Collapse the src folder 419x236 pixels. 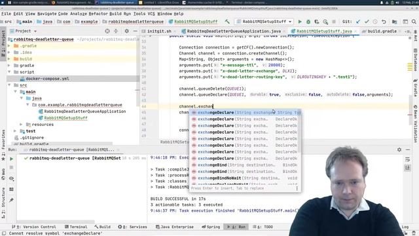click(9, 85)
